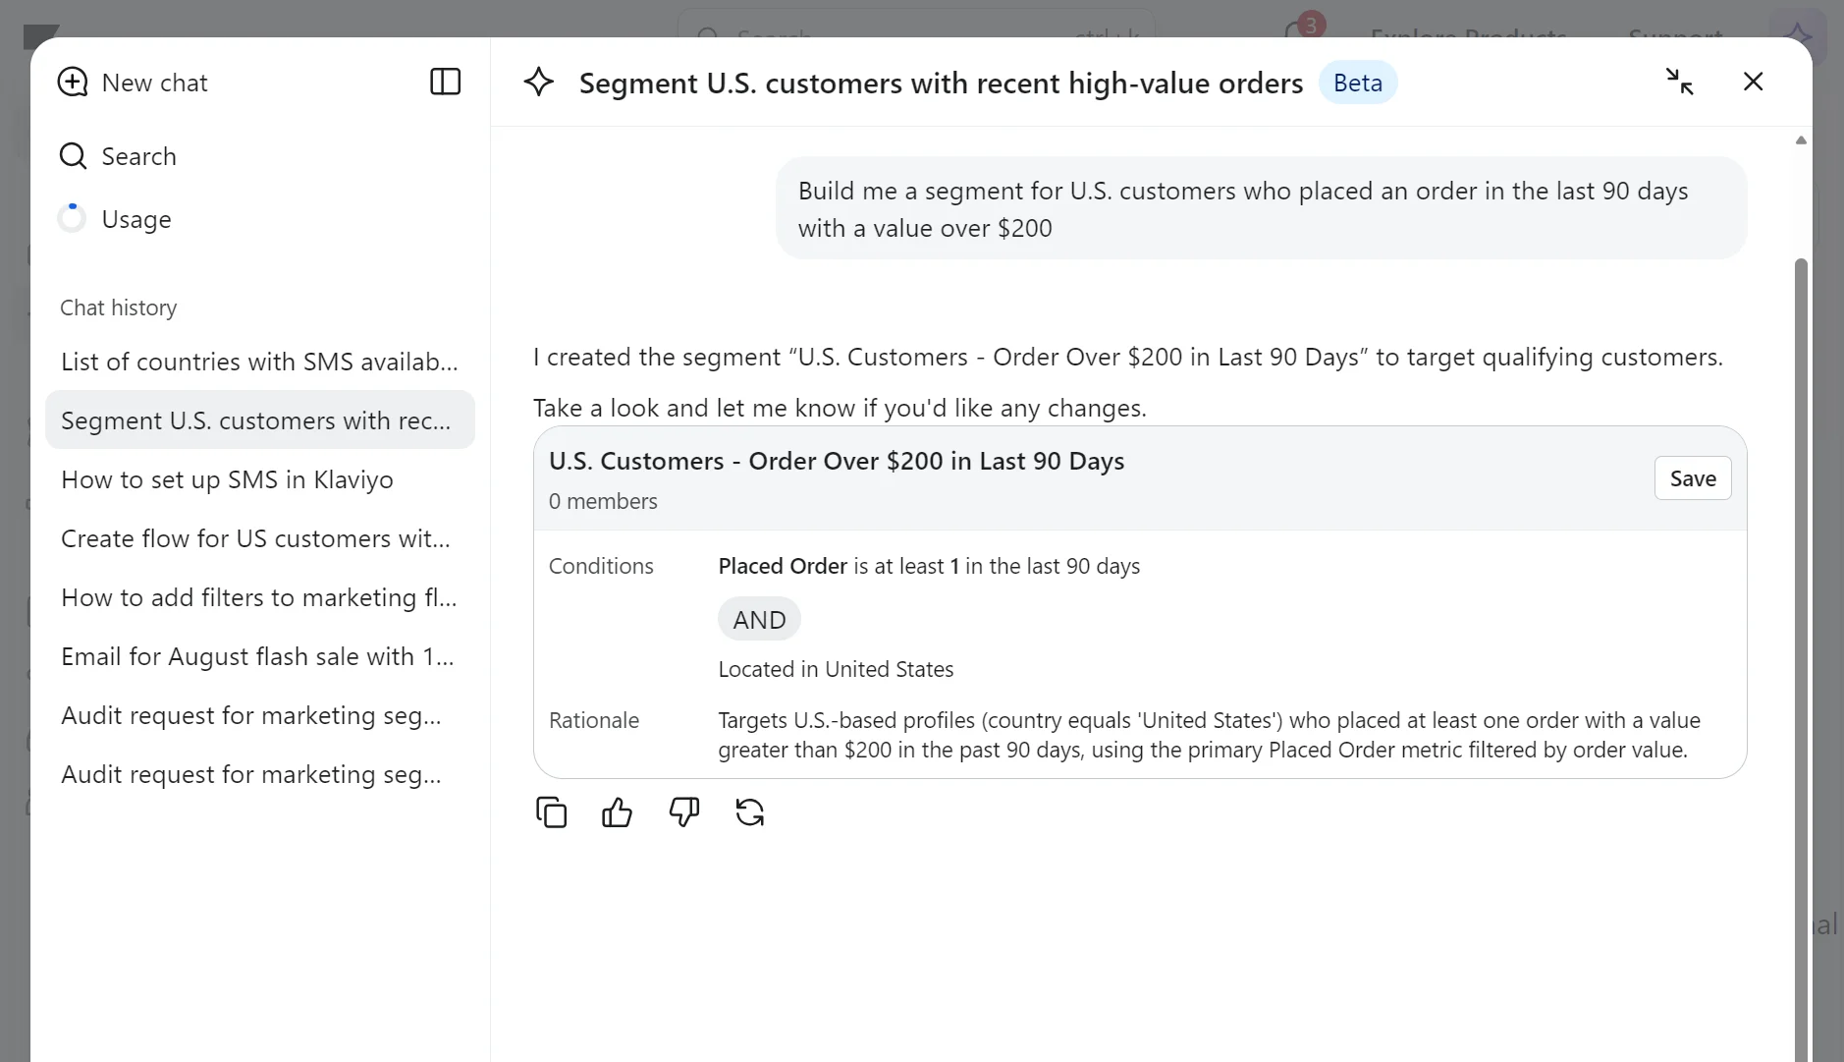
Task: Click the New chat plus icon
Action: pyautogui.click(x=73, y=83)
